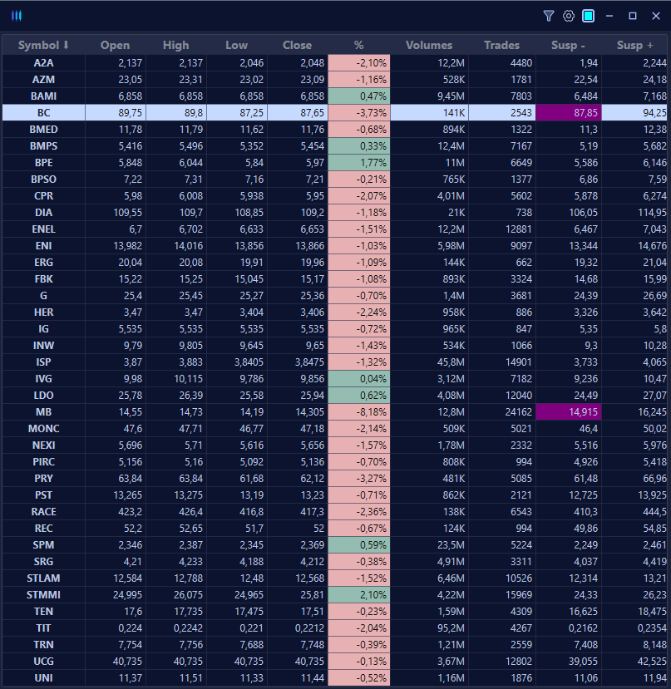Select the BMPS symbol cell

pos(43,146)
